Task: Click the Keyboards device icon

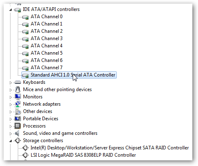Action: (x=18, y=82)
